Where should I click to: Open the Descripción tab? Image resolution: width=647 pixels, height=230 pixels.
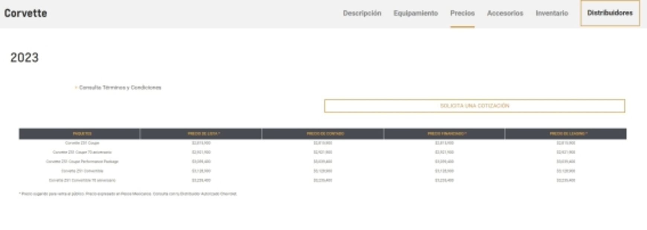click(362, 13)
